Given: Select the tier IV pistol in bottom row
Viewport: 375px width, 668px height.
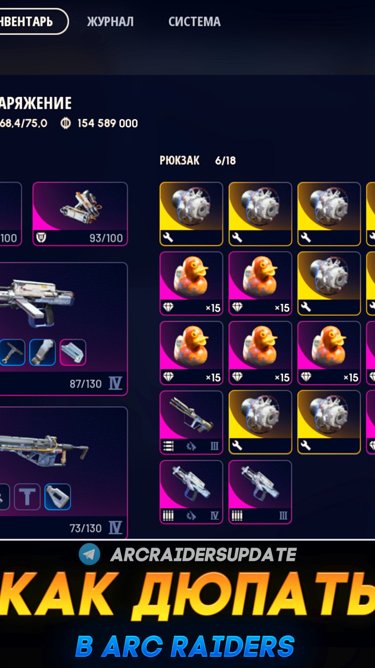Looking at the screenshot, I should 191,492.
